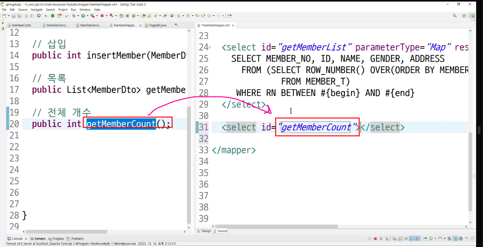Click the Back navigation yellow arrow
The width and height of the screenshot is (483, 247).
(209, 16)
